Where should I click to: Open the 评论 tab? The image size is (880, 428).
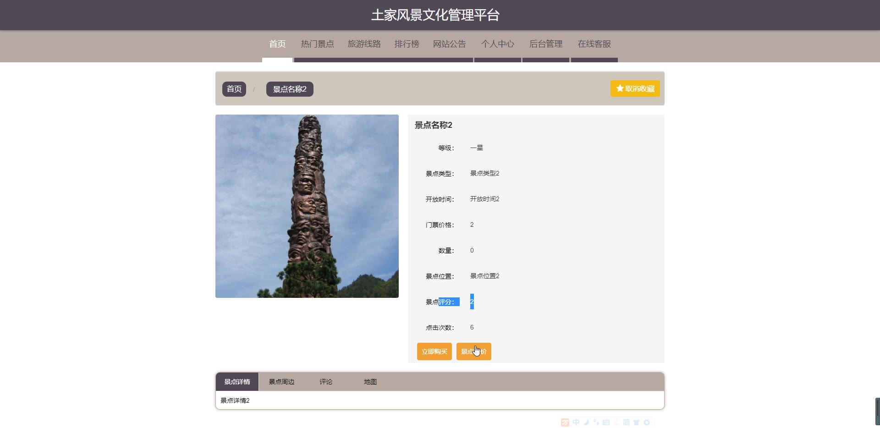pyautogui.click(x=326, y=382)
